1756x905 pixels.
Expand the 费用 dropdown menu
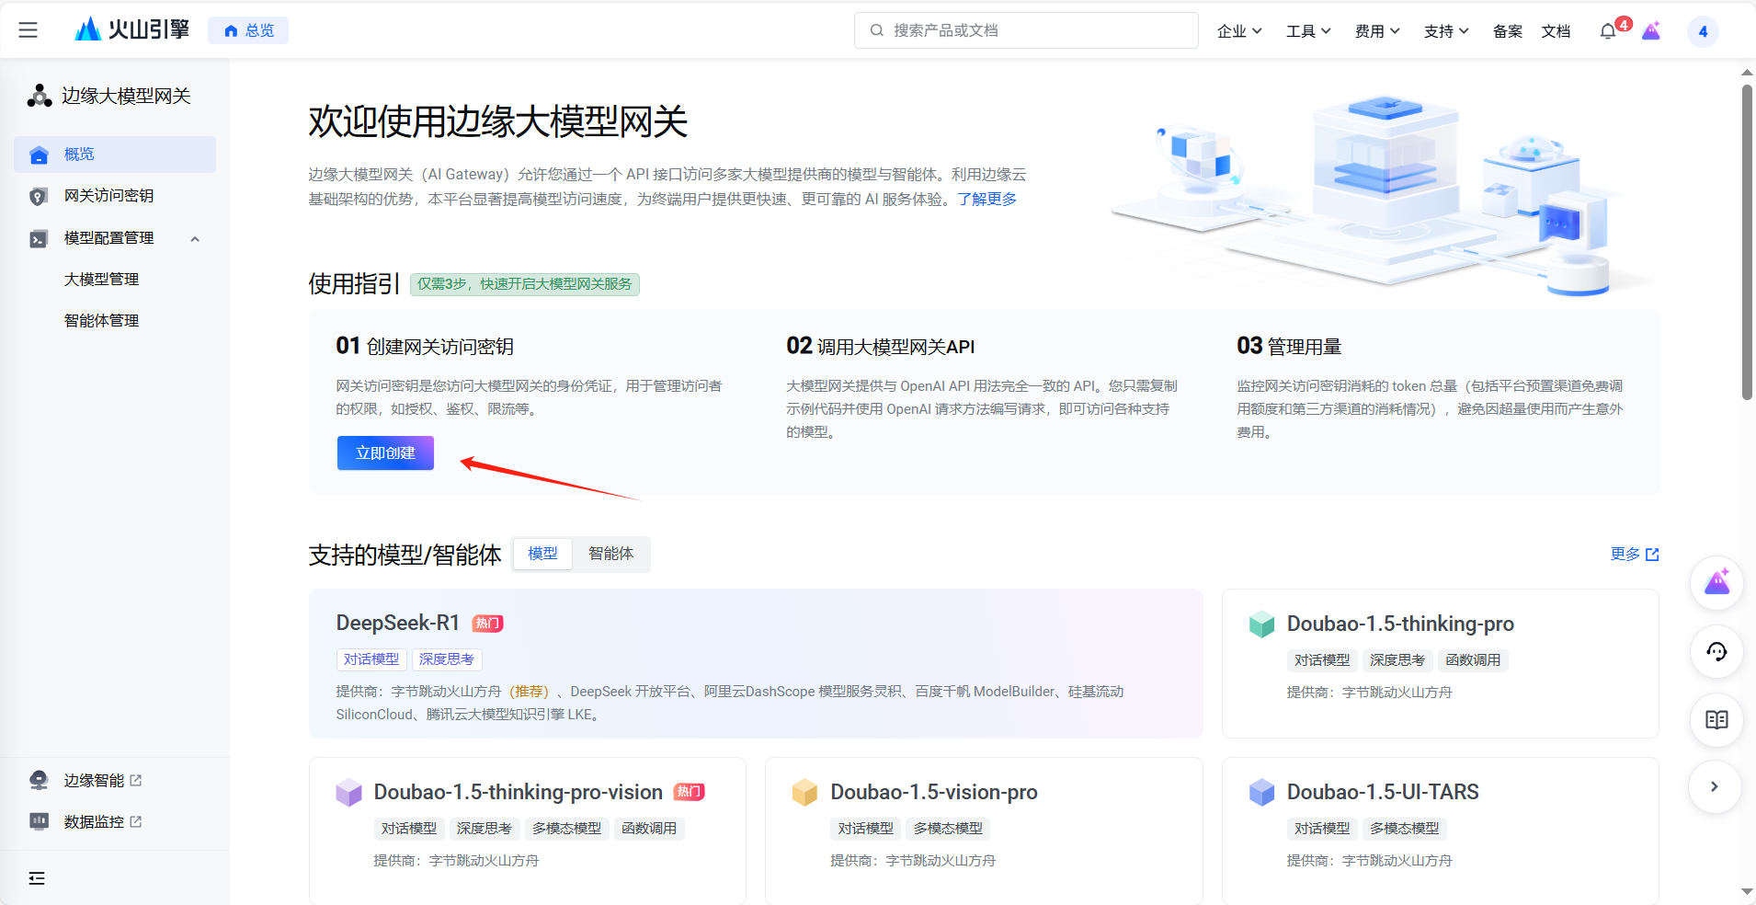pos(1377,31)
